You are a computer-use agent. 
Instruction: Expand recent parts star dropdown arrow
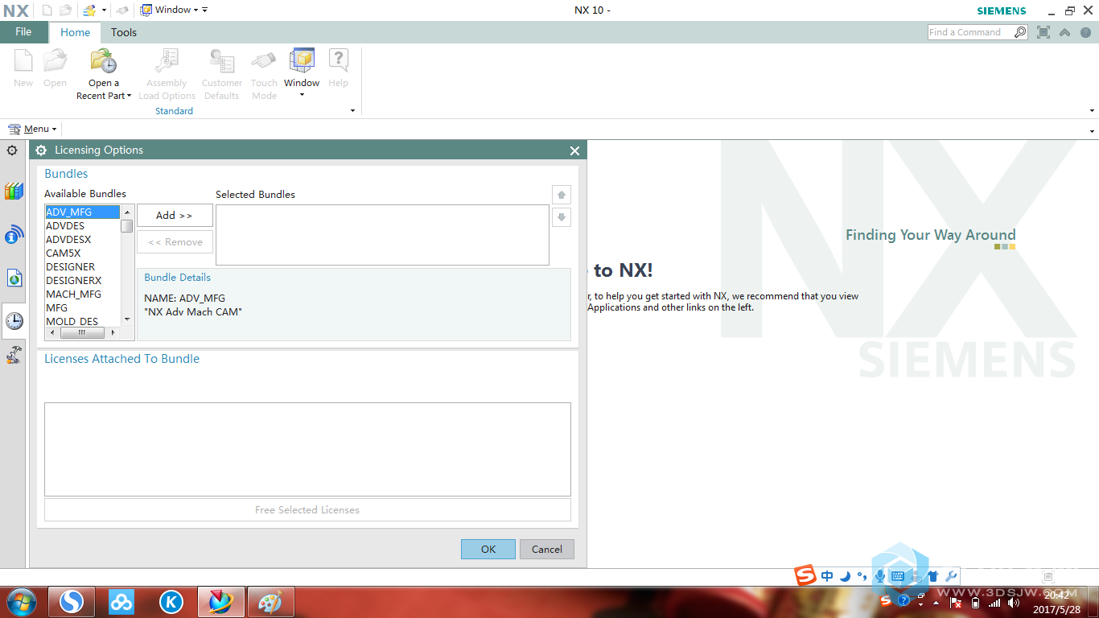coord(104,10)
